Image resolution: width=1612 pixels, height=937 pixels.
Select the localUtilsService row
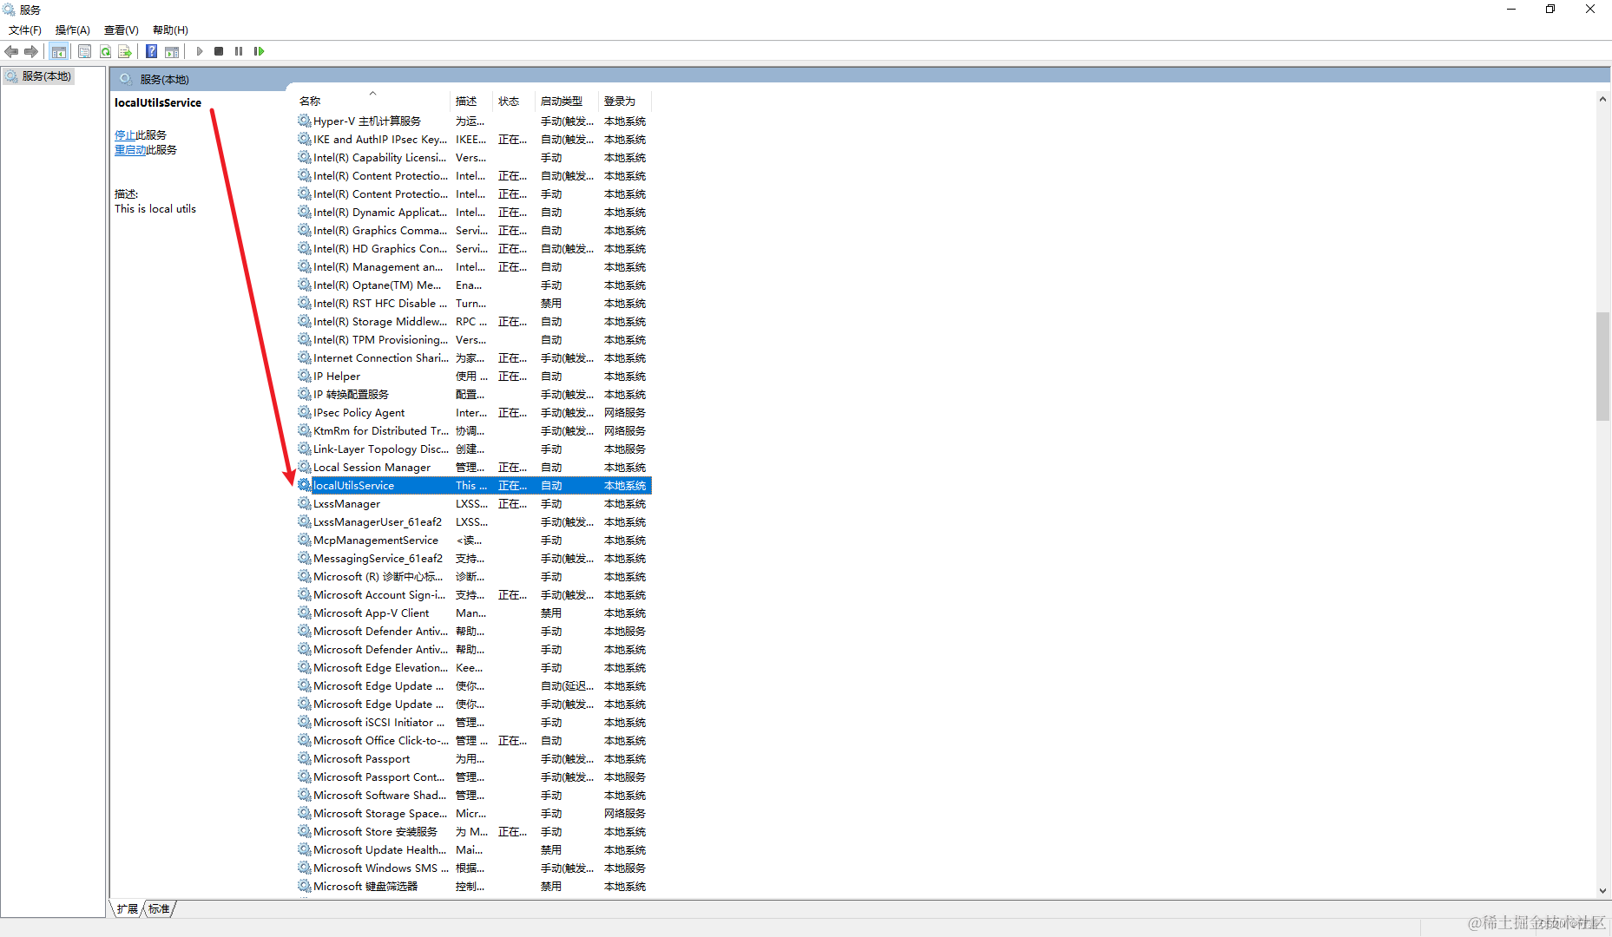(x=474, y=486)
